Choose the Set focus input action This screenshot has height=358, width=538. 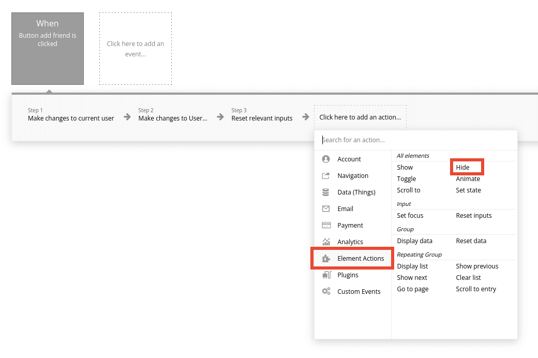click(410, 216)
